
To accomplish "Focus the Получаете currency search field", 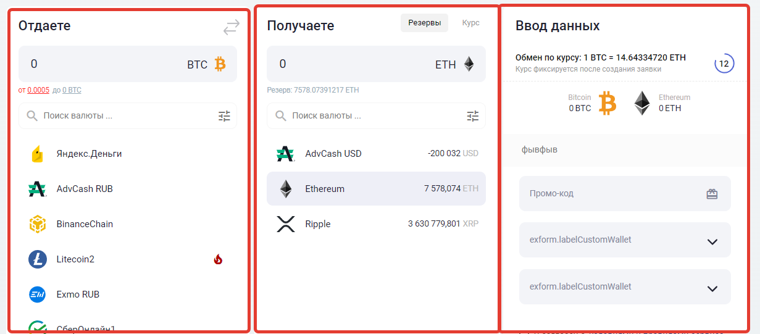I will coord(375,116).
